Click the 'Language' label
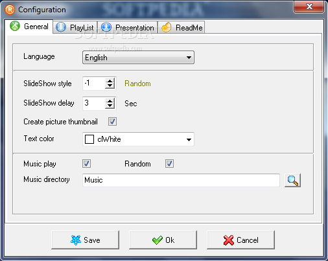Image resolution: width=328 pixels, height=261 pixels. 39,56
